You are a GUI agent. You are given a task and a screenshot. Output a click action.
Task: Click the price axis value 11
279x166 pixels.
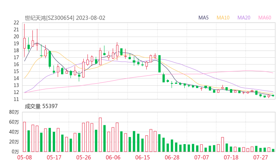[16, 99]
